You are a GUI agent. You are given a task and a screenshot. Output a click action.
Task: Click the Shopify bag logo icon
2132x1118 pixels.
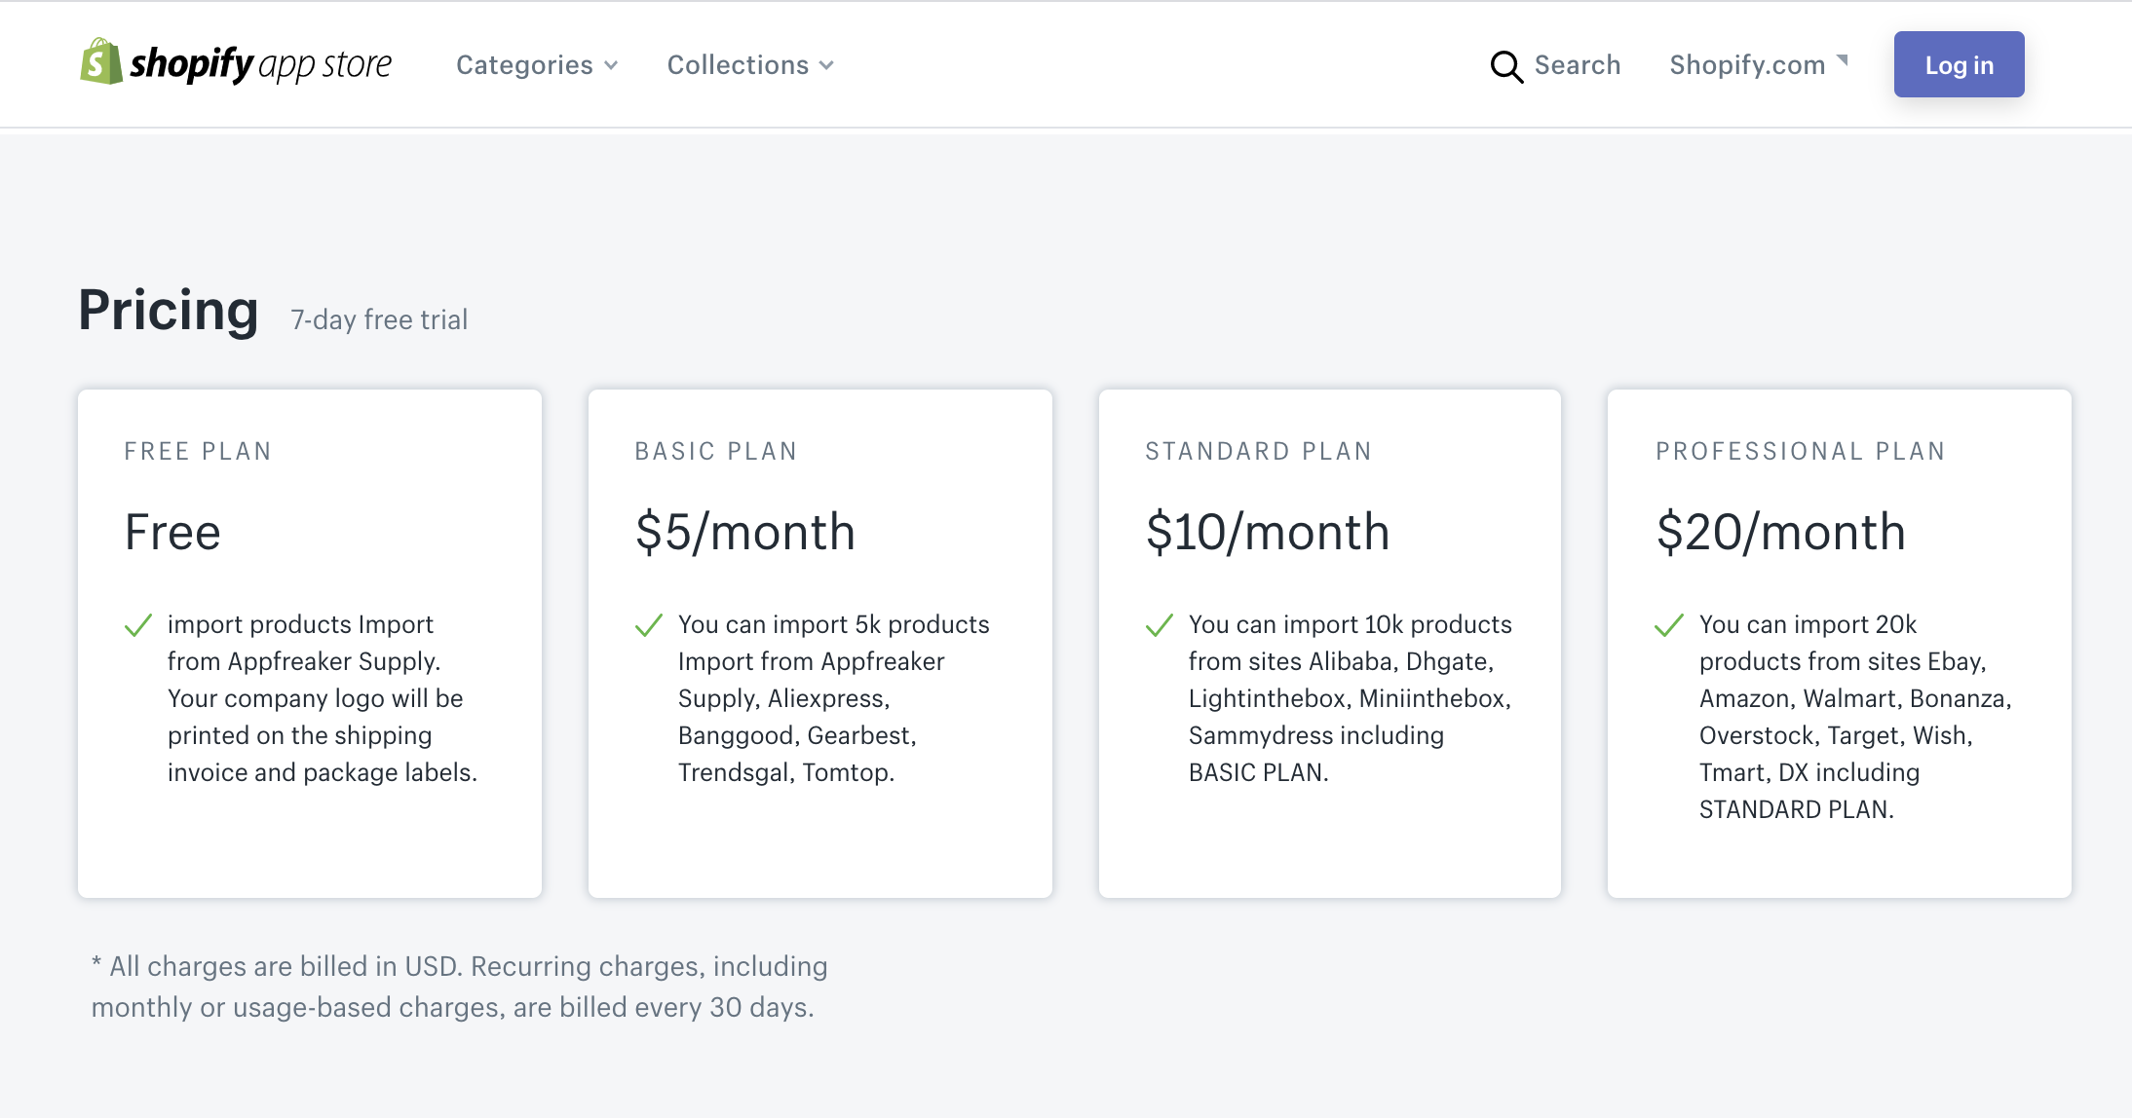[x=100, y=62]
